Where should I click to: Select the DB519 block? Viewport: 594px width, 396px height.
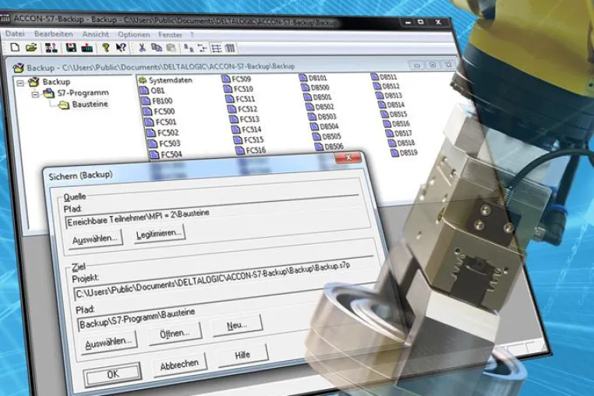405,153
